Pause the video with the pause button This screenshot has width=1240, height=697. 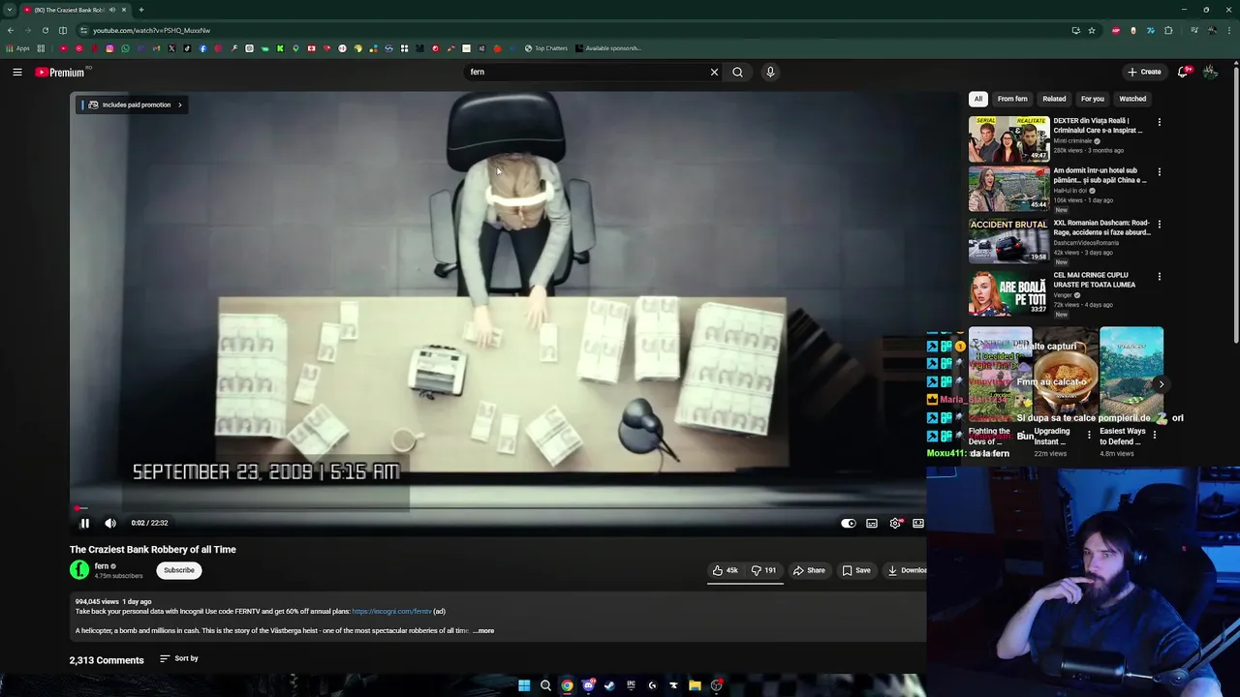[x=84, y=523]
